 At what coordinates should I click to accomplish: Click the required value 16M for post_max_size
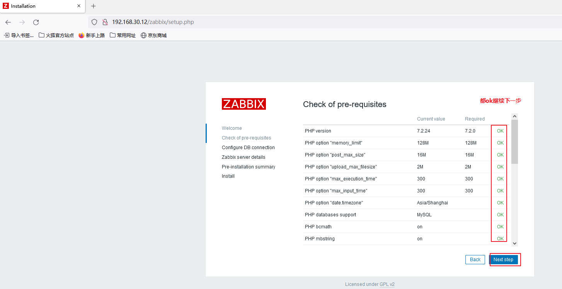point(469,155)
